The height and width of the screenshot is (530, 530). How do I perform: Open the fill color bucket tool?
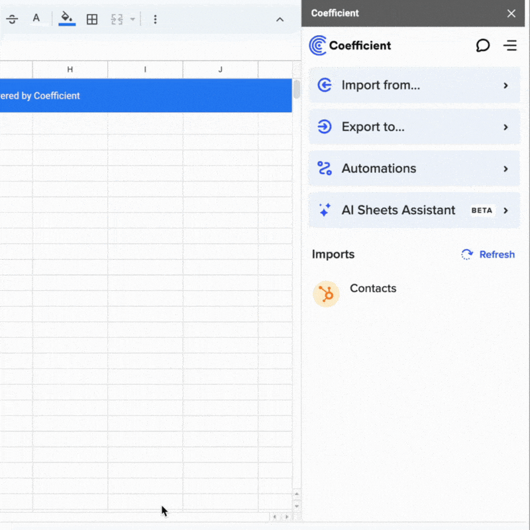(x=67, y=19)
